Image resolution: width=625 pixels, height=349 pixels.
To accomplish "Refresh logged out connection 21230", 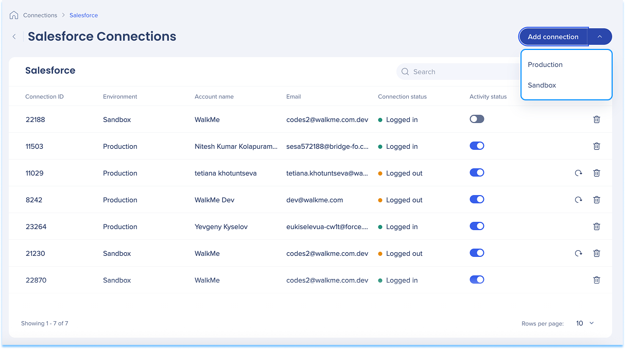I will pos(578,253).
